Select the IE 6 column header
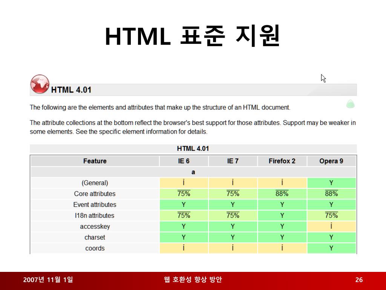This screenshot has height=290, width=386. click(184, 161)
